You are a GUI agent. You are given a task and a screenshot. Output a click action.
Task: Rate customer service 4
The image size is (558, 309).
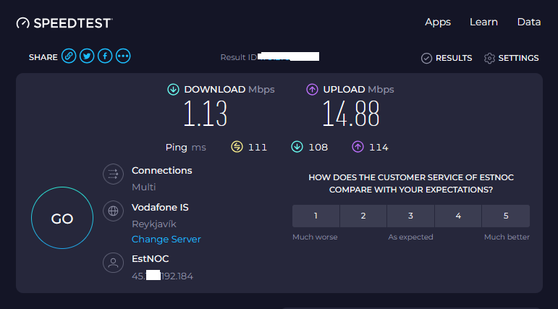(458, 216)
